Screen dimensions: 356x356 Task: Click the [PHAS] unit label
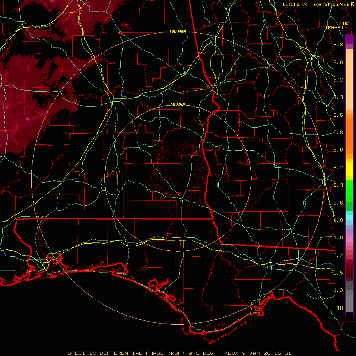tap(334, 27)
